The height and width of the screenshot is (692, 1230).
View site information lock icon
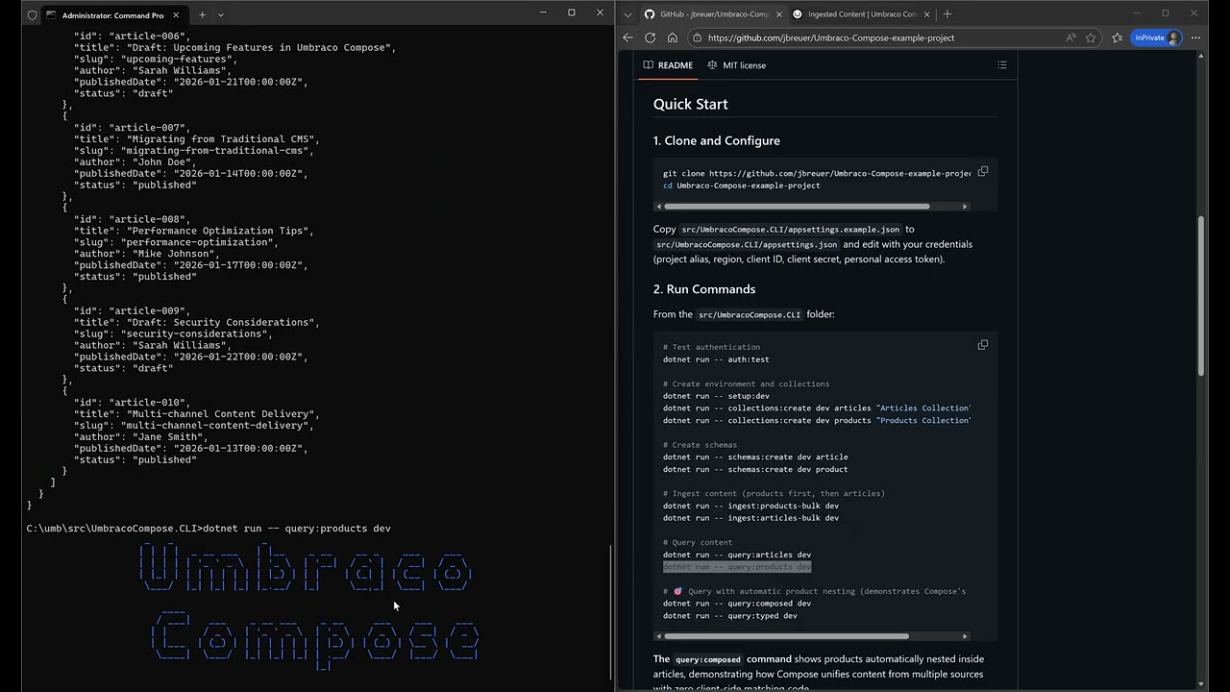[x=697, y=37]
